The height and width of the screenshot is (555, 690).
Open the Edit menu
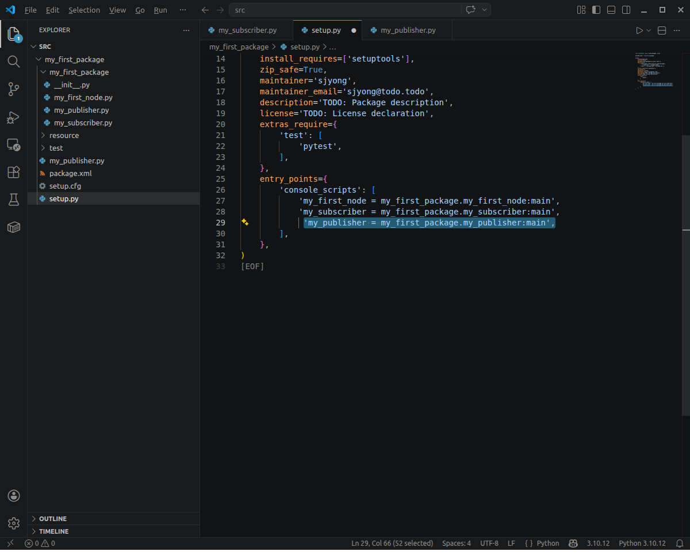point(52,10)
